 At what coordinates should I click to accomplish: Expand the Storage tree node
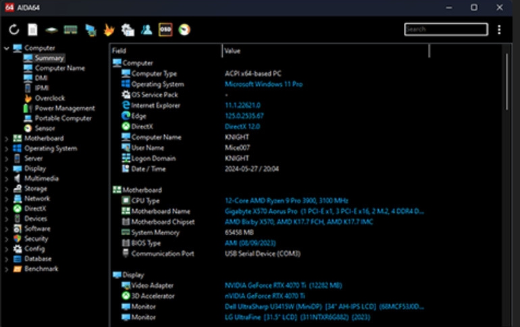coord(6,189)
